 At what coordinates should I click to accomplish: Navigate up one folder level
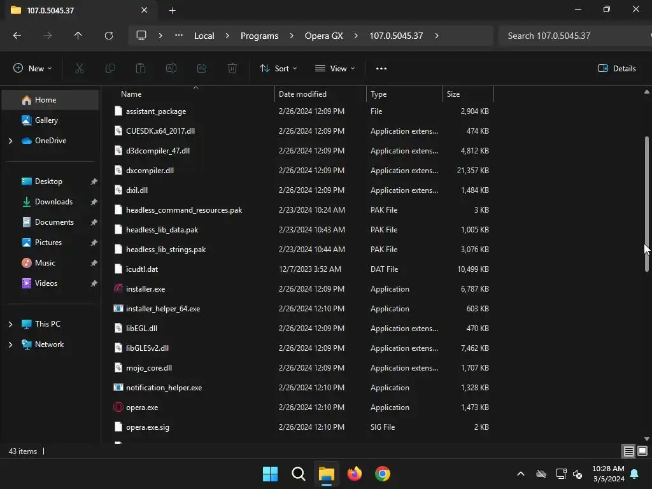[x=78, y=36]
